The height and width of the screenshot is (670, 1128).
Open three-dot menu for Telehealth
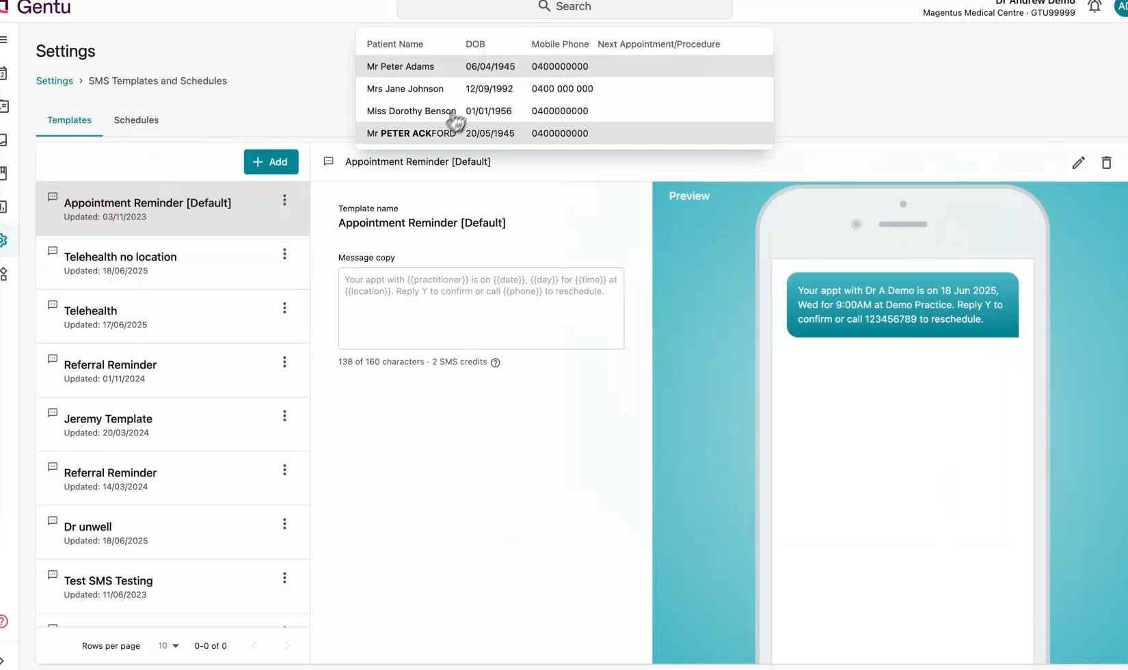(284, 308)
